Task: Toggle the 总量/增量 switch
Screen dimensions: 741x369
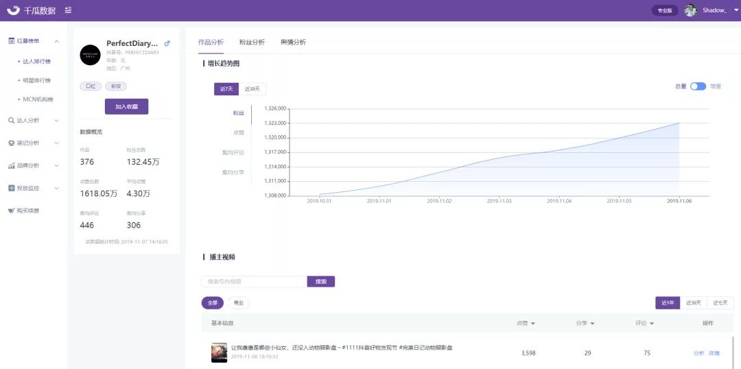Action: 698,86
